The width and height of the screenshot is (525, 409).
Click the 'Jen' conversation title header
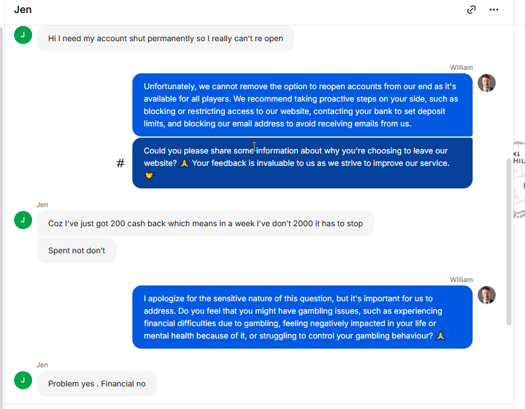pyautogui.click(x=23, y=10)
